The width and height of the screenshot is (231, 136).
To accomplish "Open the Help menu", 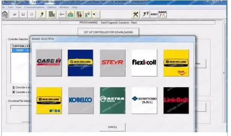I will [x=74, y=7].
